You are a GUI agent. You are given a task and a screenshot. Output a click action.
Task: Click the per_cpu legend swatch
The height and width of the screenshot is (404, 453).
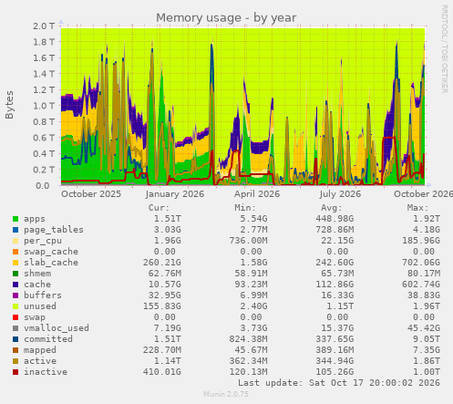click(15, 241)
